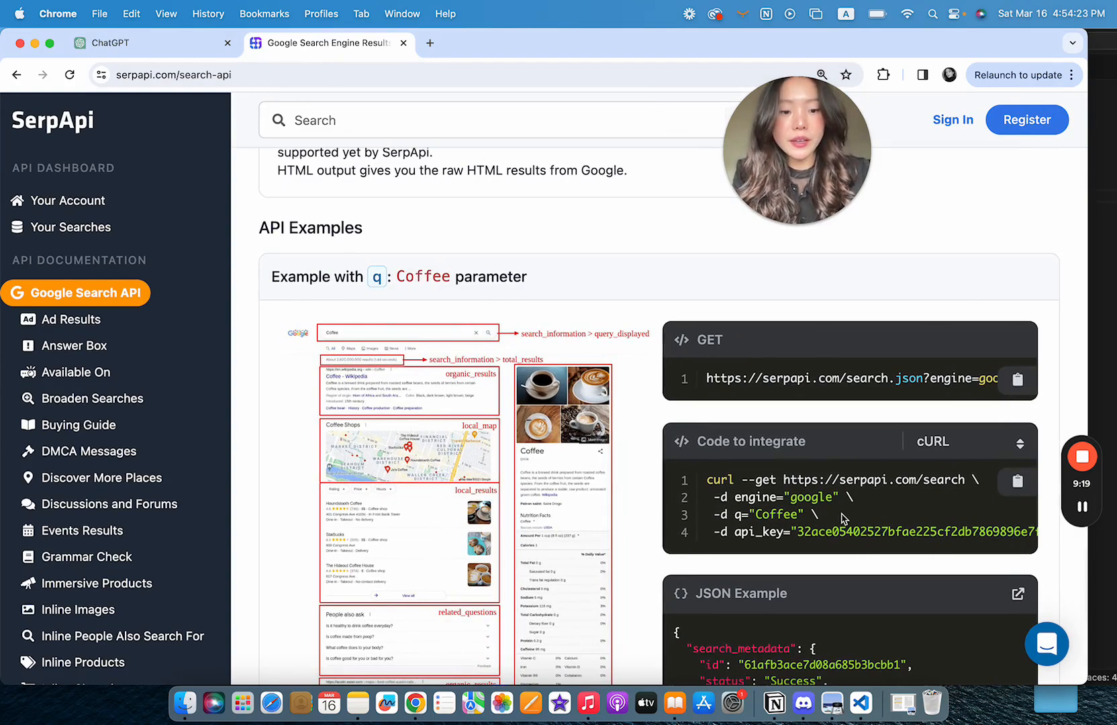The image size is (1117, 725).
Task: Open Notion from the dock
Action: pyautogui.click(x=775, y=703)
